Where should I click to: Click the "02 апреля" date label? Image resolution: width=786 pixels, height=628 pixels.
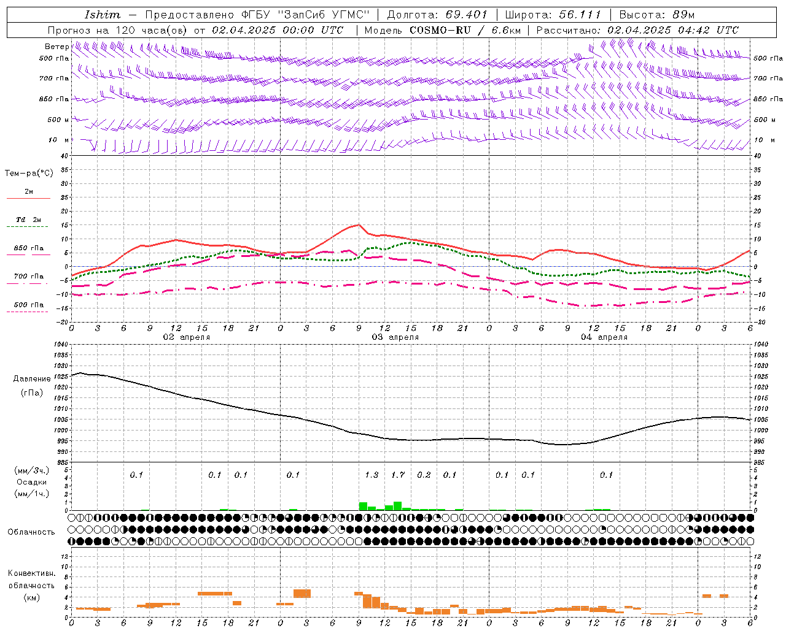pyautogui.click(x=186, y=337)
